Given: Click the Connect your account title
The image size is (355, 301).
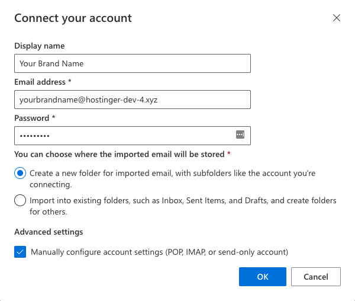Looking at the screenshot, I should (73, 18).
